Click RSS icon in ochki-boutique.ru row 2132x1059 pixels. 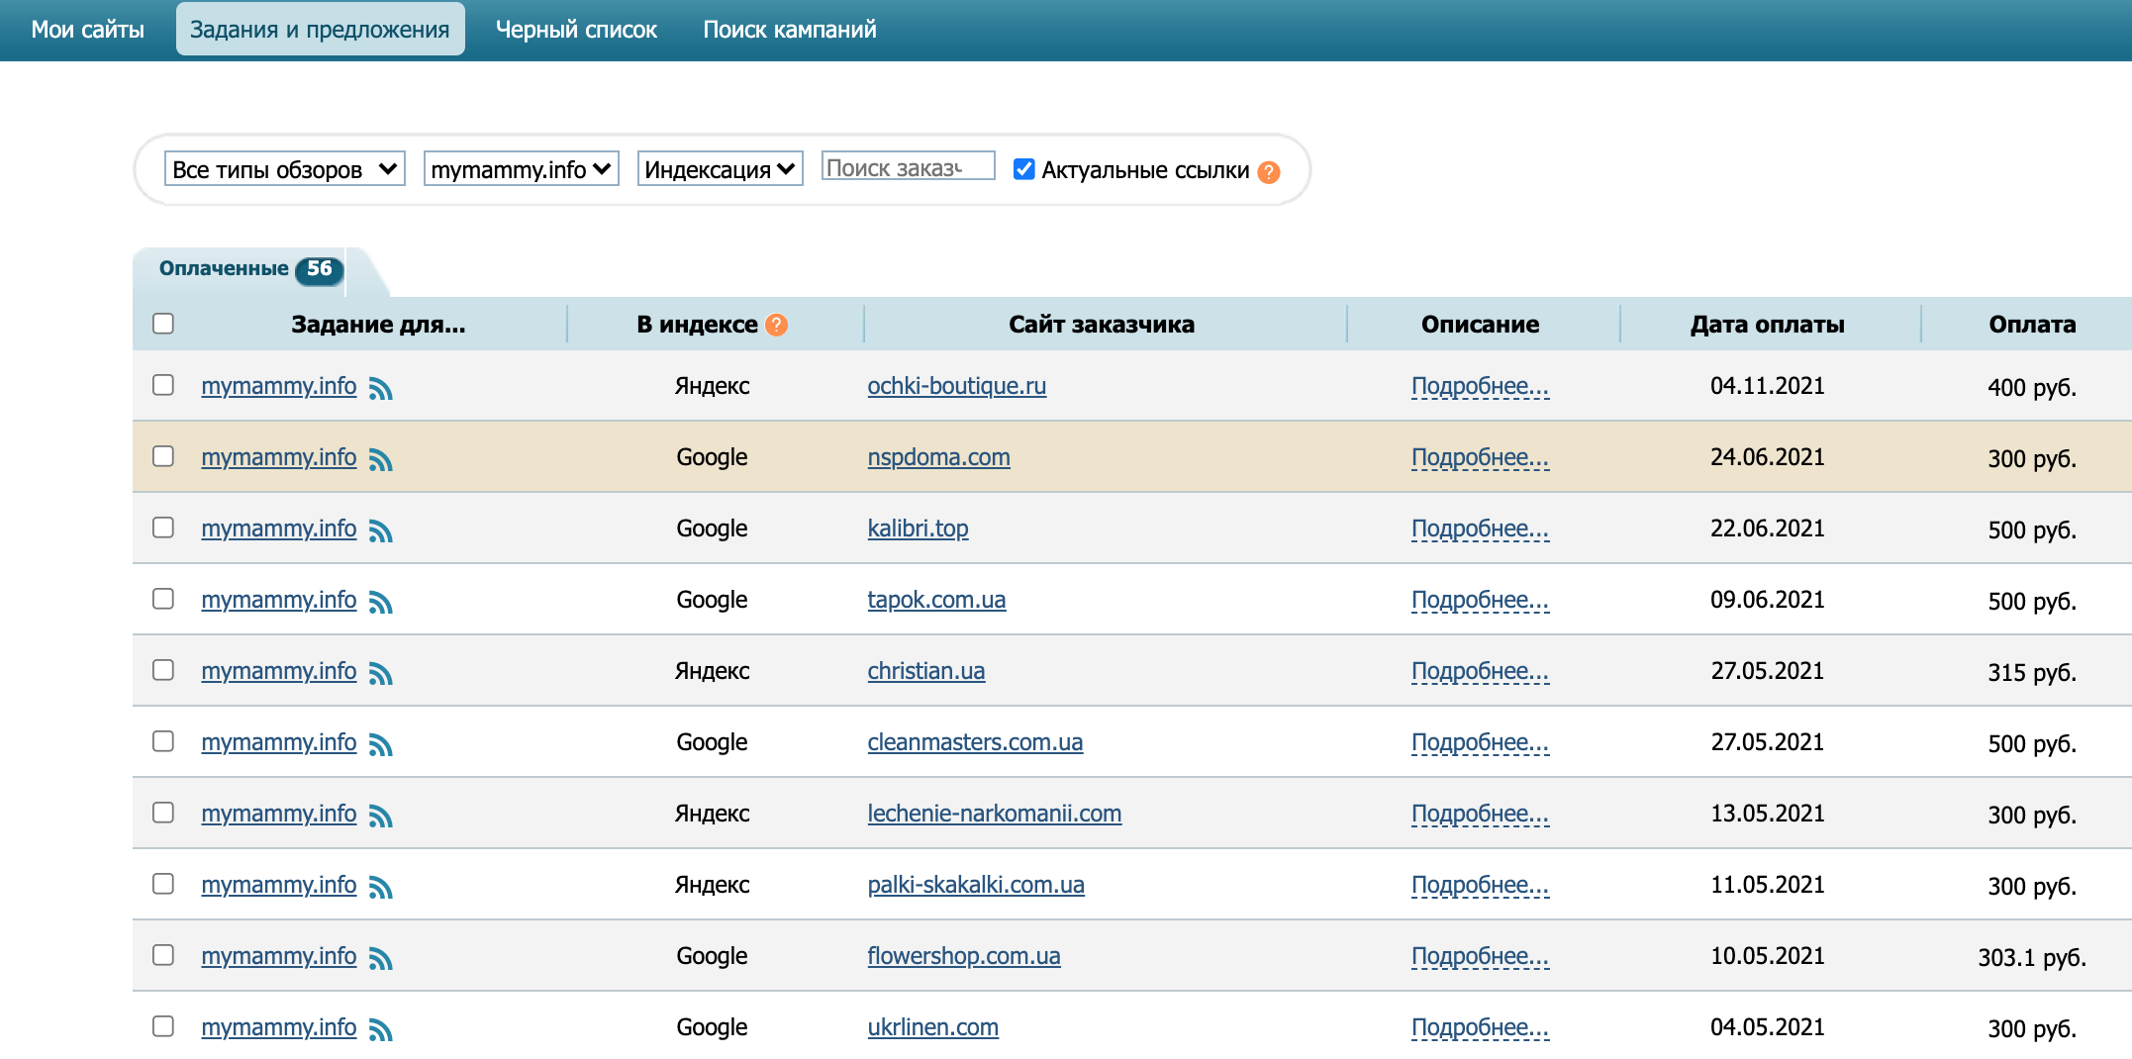point(381,389)
